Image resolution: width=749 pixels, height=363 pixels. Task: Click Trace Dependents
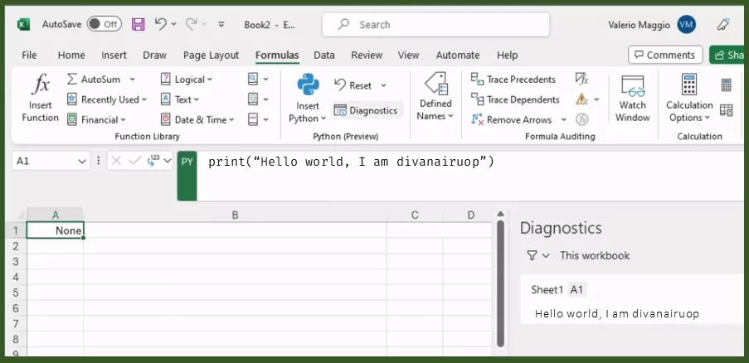514,99
